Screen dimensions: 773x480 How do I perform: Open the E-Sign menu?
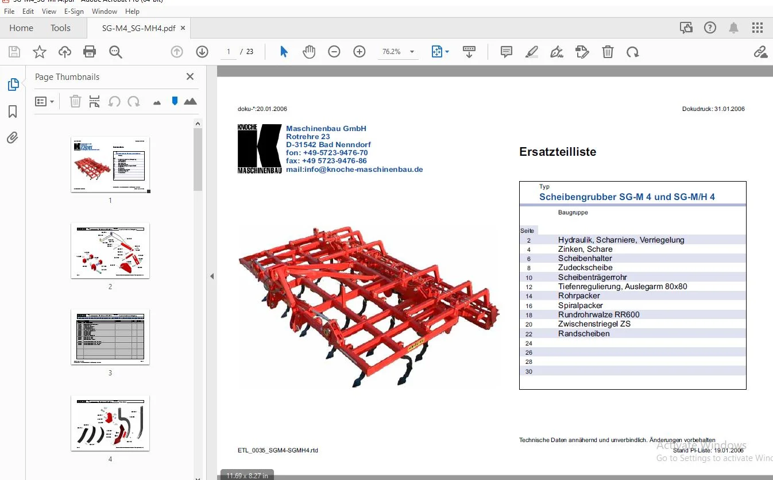(x=74, y=11)
